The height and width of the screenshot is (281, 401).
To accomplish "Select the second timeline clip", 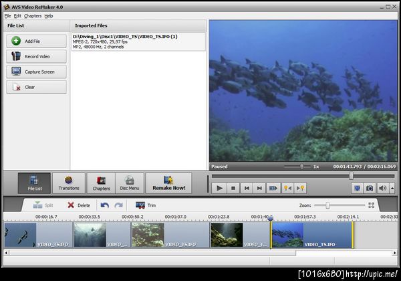I will [x=102, y=235].
